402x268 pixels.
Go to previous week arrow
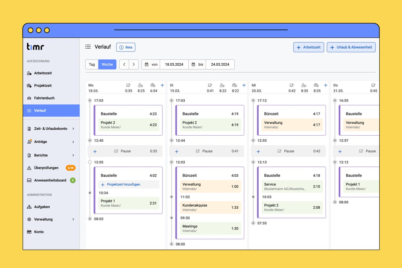click(124, 64)
